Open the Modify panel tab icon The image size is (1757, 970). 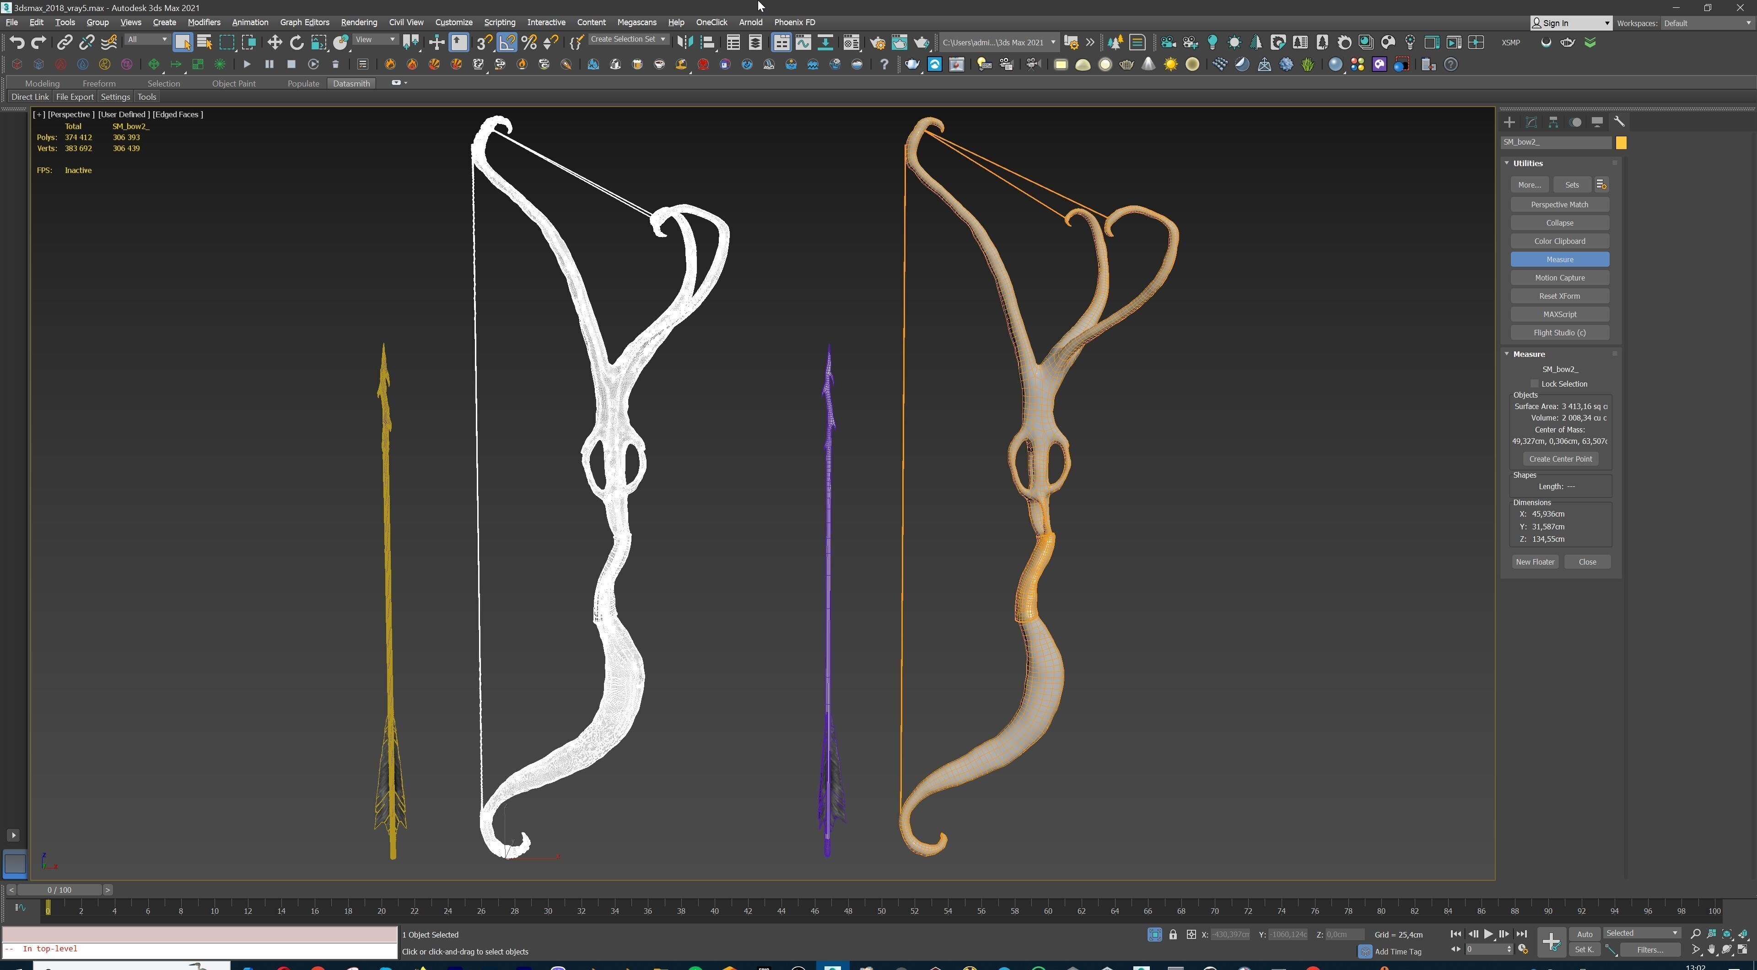1531,122
